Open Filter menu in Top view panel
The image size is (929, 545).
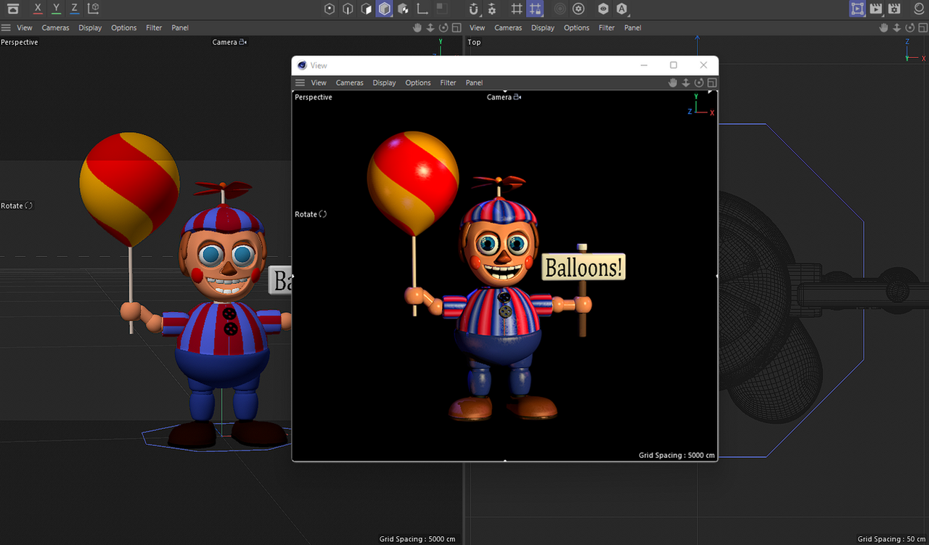click(x=607, y=28)
